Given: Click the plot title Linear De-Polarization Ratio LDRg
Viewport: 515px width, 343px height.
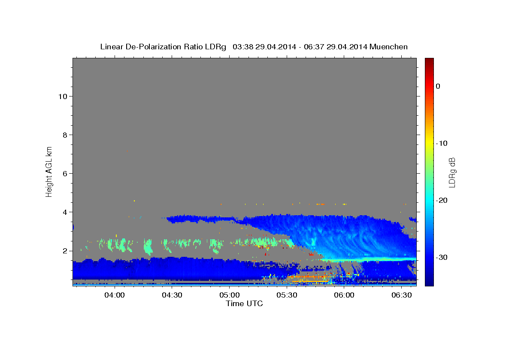Looking at the screenshot, I should point(163,47).
